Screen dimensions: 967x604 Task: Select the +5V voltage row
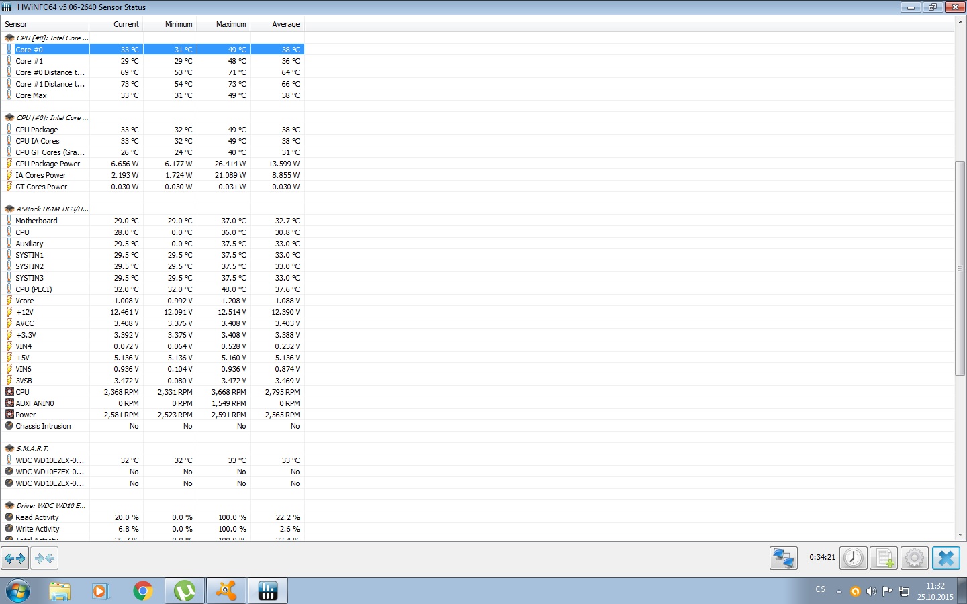(x=154, y=358)
